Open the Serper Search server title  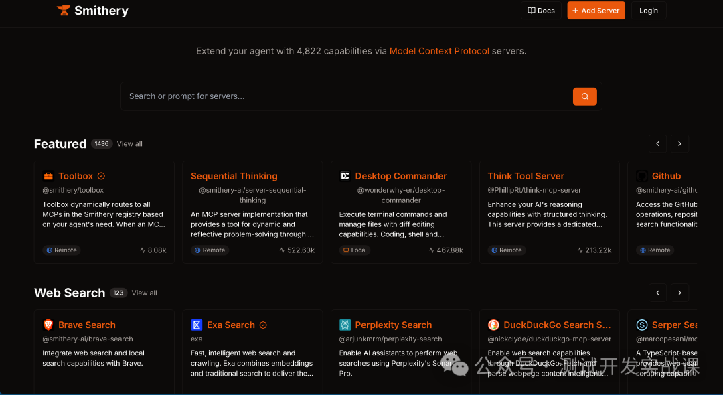(675, 325)
